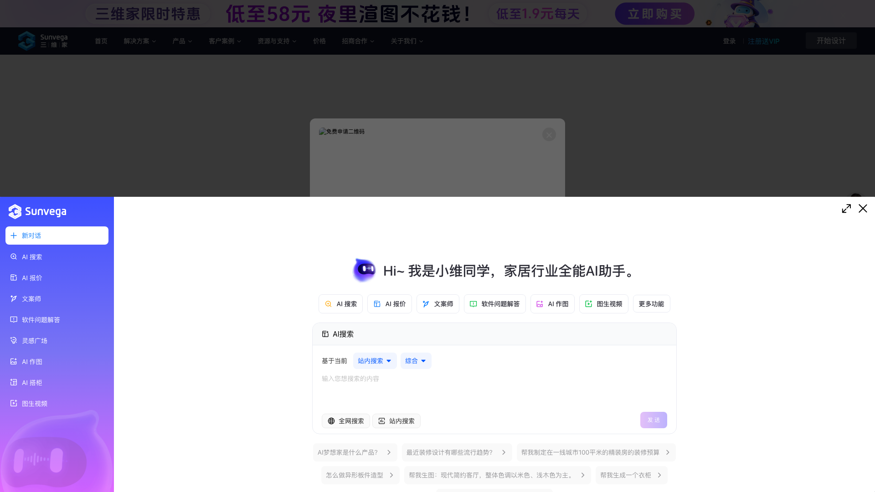Select 文案师 in the sidebar
Screen dimensions: 875x492
click(x=57, y=299)
